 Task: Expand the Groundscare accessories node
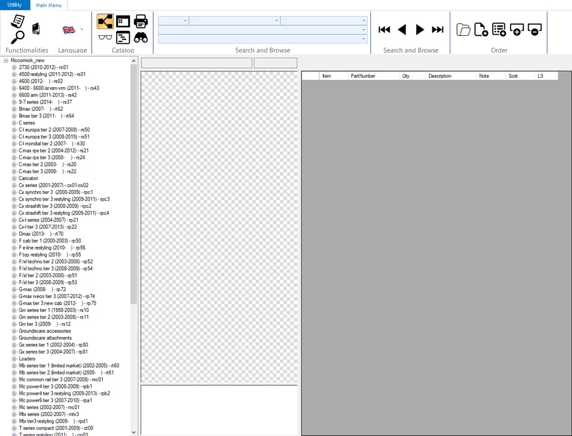[x=14, y=331]
